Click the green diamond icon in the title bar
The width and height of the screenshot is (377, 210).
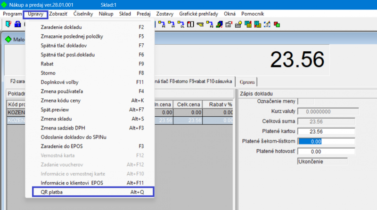coord(5,4)
